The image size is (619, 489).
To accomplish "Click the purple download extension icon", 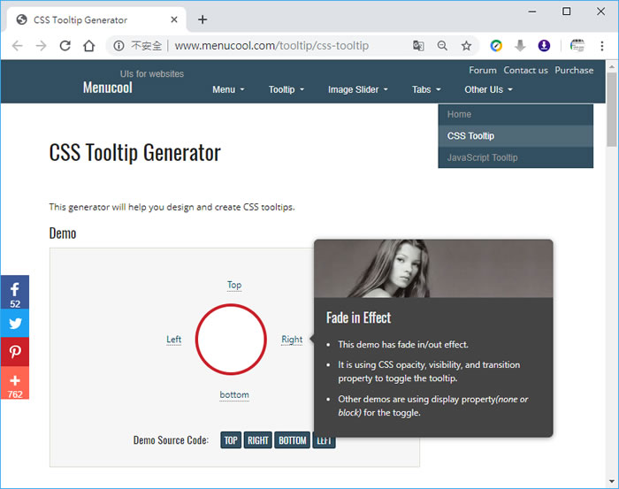I will [x=544, y=46].
